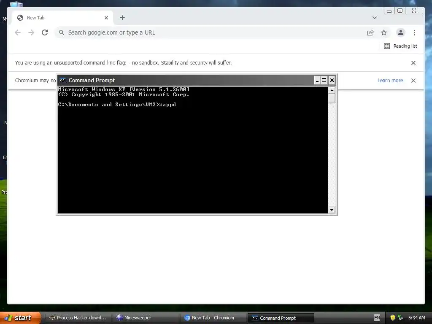
Task: Dismiss the no-sandbox warning bar
Action: [413, 63]
